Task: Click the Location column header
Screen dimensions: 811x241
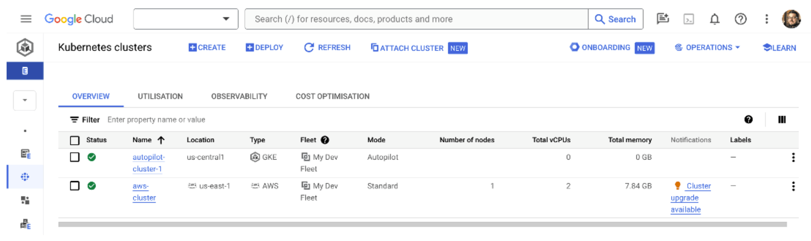Action: (201, 140)
